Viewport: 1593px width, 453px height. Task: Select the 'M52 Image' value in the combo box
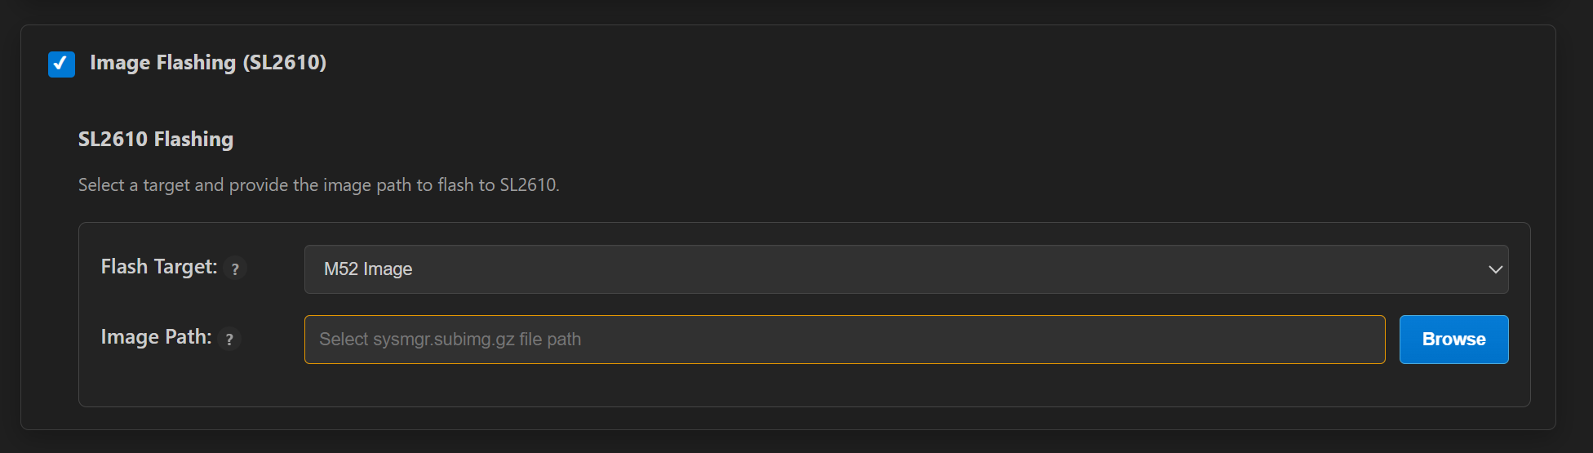[368, 269]
